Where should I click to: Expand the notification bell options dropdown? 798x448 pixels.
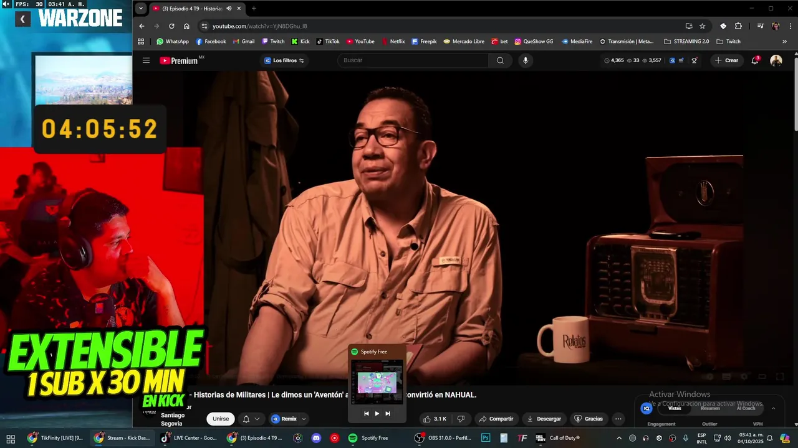[257, 419]
